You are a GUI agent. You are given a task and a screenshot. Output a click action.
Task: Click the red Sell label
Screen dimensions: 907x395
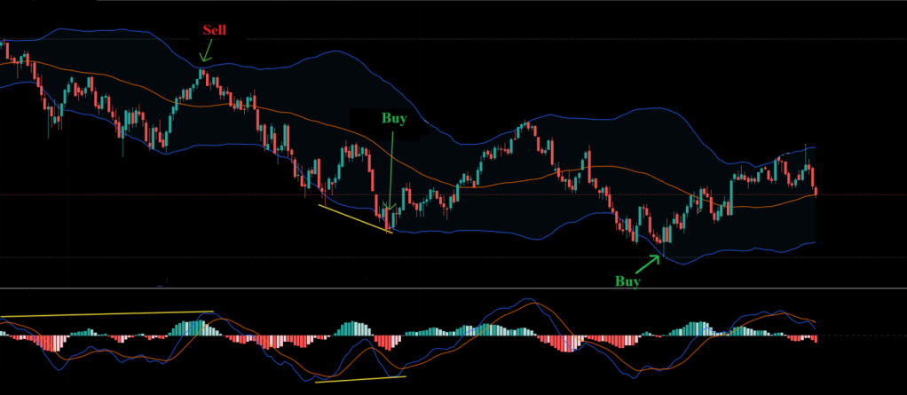point(215,30)
